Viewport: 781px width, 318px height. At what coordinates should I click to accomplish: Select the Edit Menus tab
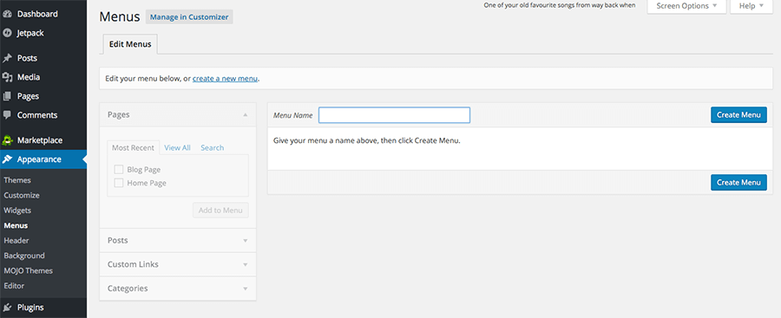(130, 44)
